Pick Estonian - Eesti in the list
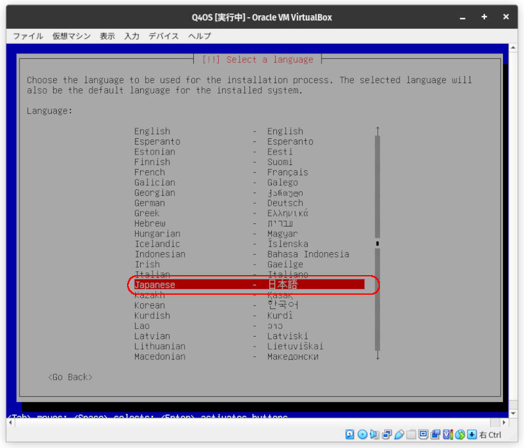Image resolution: width=524 pixels, height=448 pixels. click(250, 152)
